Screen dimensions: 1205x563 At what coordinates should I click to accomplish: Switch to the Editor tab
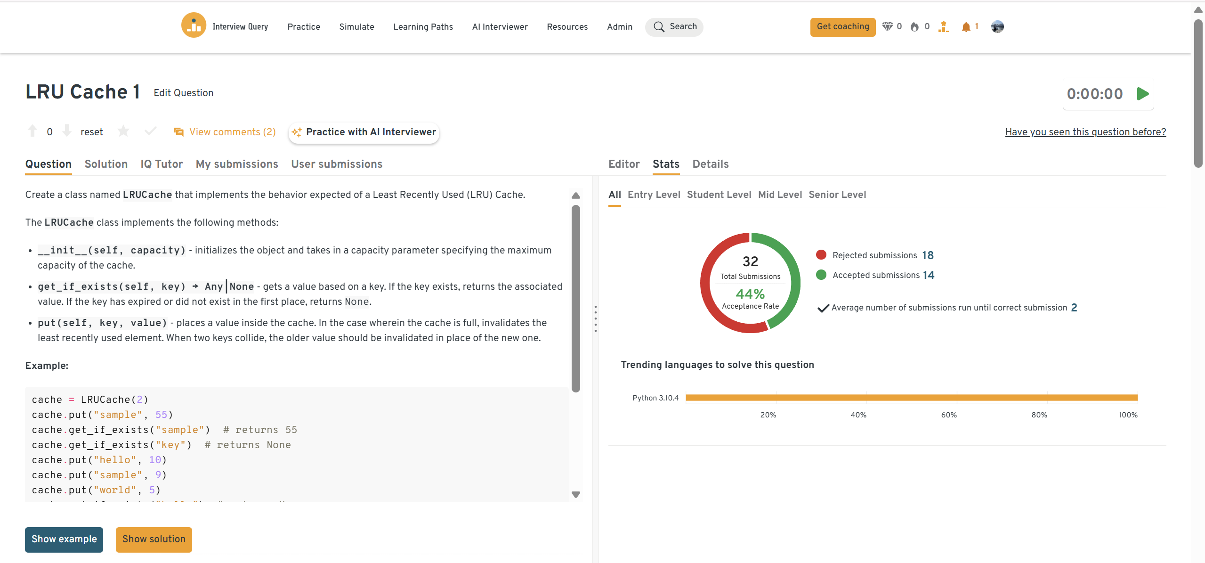point(623,164)
